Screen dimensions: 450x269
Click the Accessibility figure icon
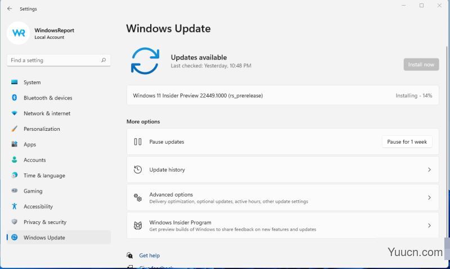[15, 206]
